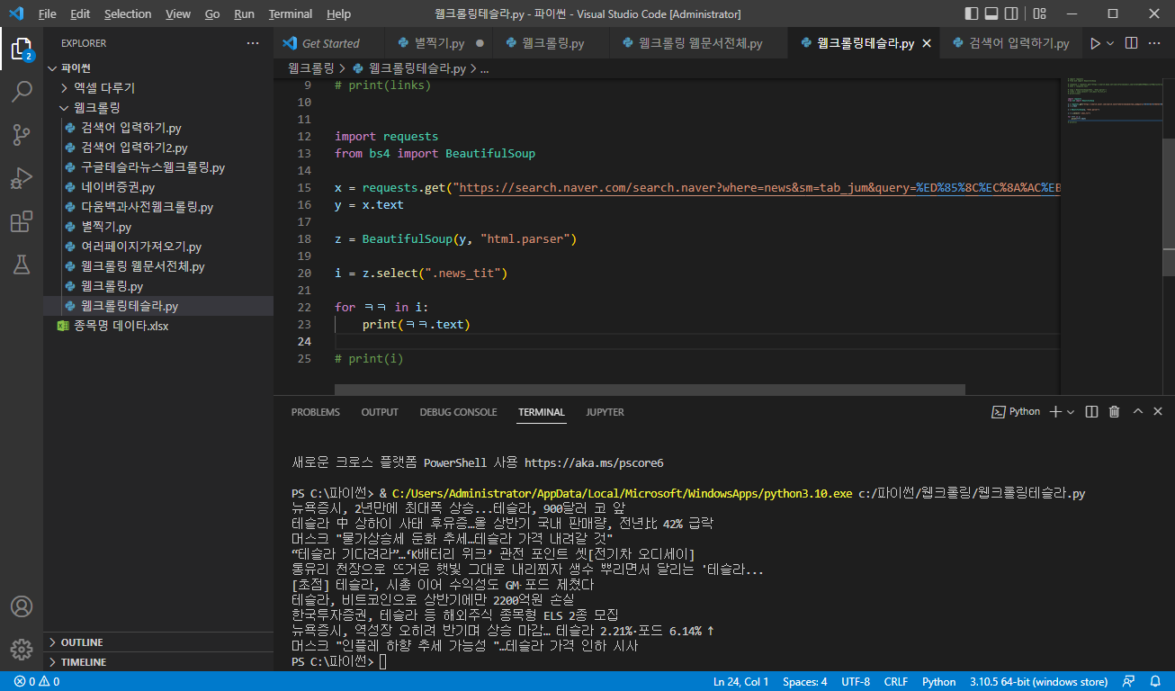Switch to Get Started tab
The image size is (1175, 691).
tap(329, 43)
